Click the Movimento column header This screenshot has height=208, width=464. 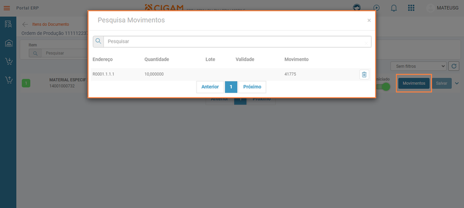tap(296, 59)
